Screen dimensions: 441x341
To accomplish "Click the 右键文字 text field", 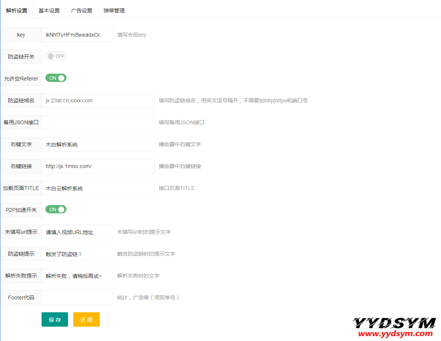I will pos(98,144).
